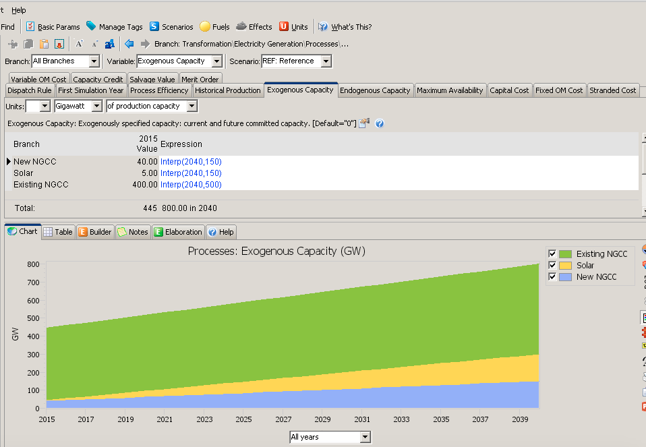Image resolution: width=646 pixels, height=447 pixels.
Task: Open the Manage Tags dialog
Action: coord(114,27)
